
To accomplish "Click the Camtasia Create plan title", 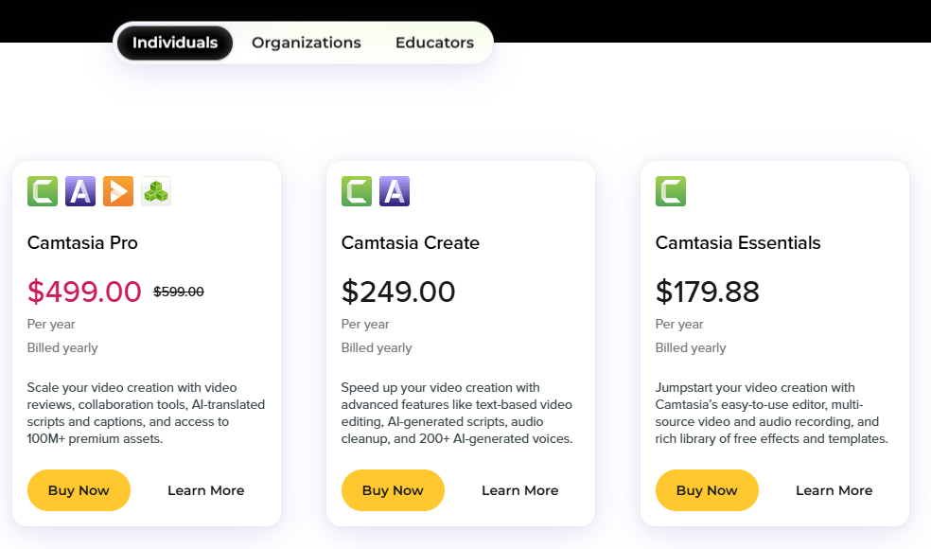I will coord(411,243).
